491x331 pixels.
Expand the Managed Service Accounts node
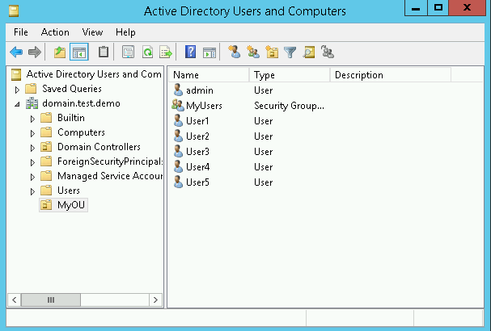pos(32,177)
